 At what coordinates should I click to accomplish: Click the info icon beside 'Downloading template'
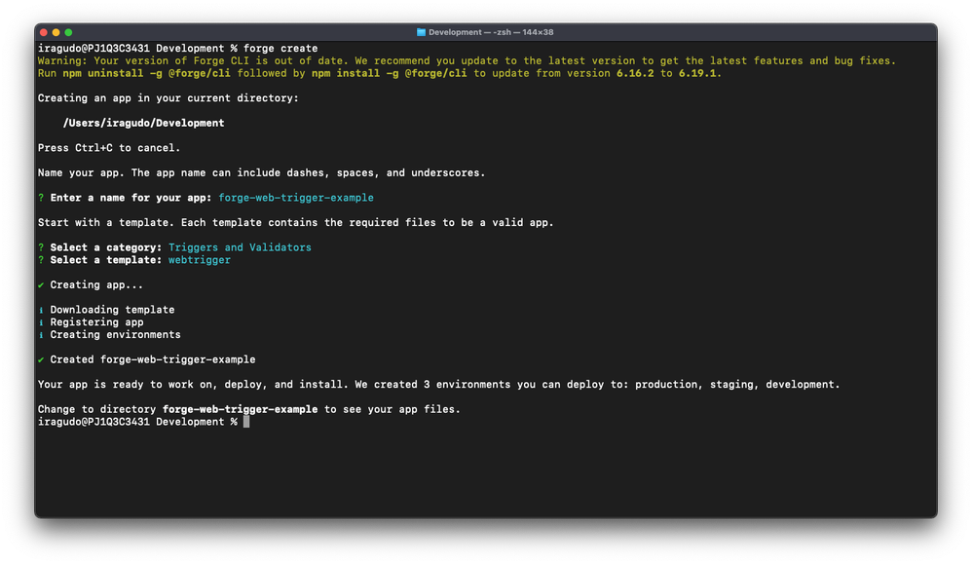[x=41, y=310]
